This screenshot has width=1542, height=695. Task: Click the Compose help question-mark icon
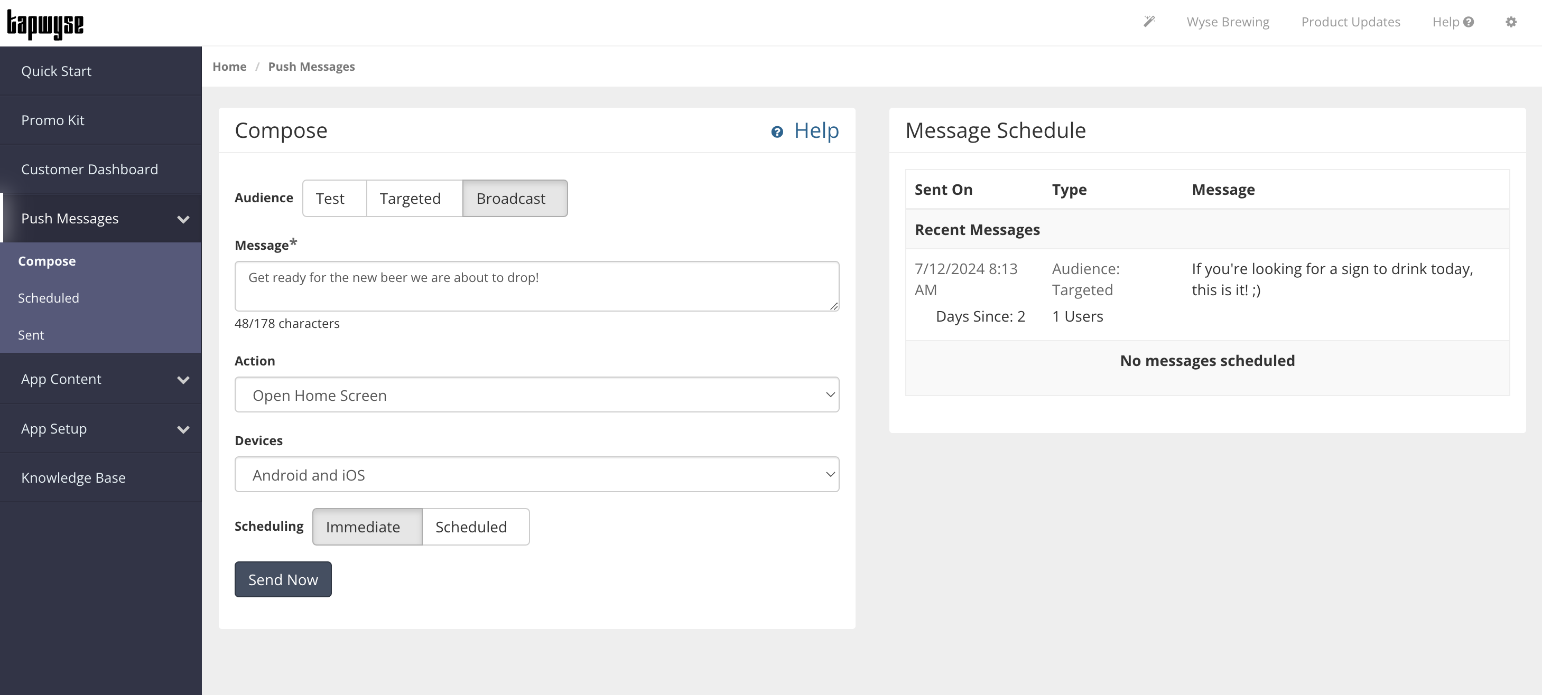[777, 132]
